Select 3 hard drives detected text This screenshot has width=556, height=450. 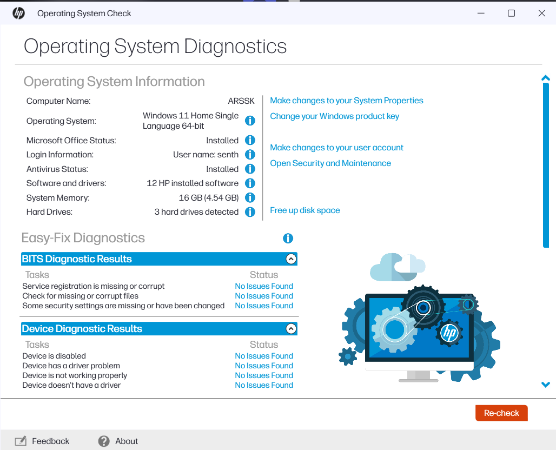[196, 211]
